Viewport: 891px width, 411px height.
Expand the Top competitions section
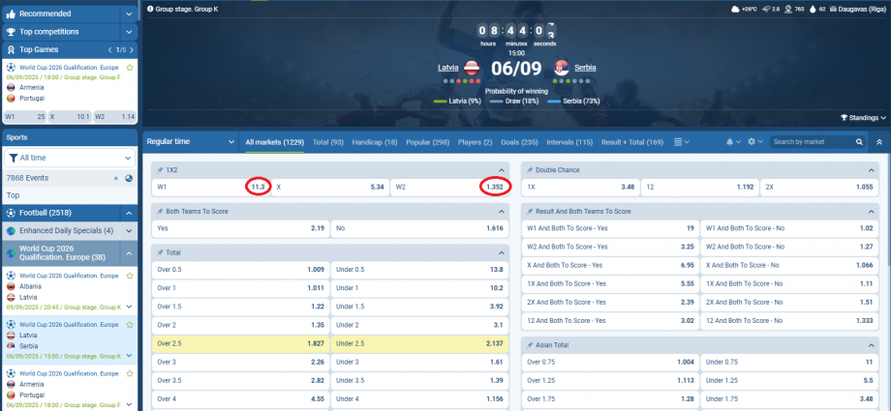(129, 32)
